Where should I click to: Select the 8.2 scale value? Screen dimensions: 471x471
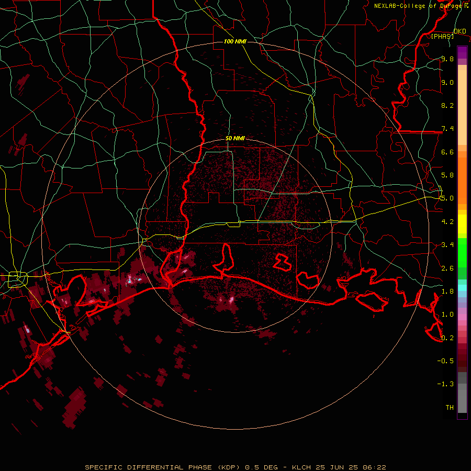447,105
